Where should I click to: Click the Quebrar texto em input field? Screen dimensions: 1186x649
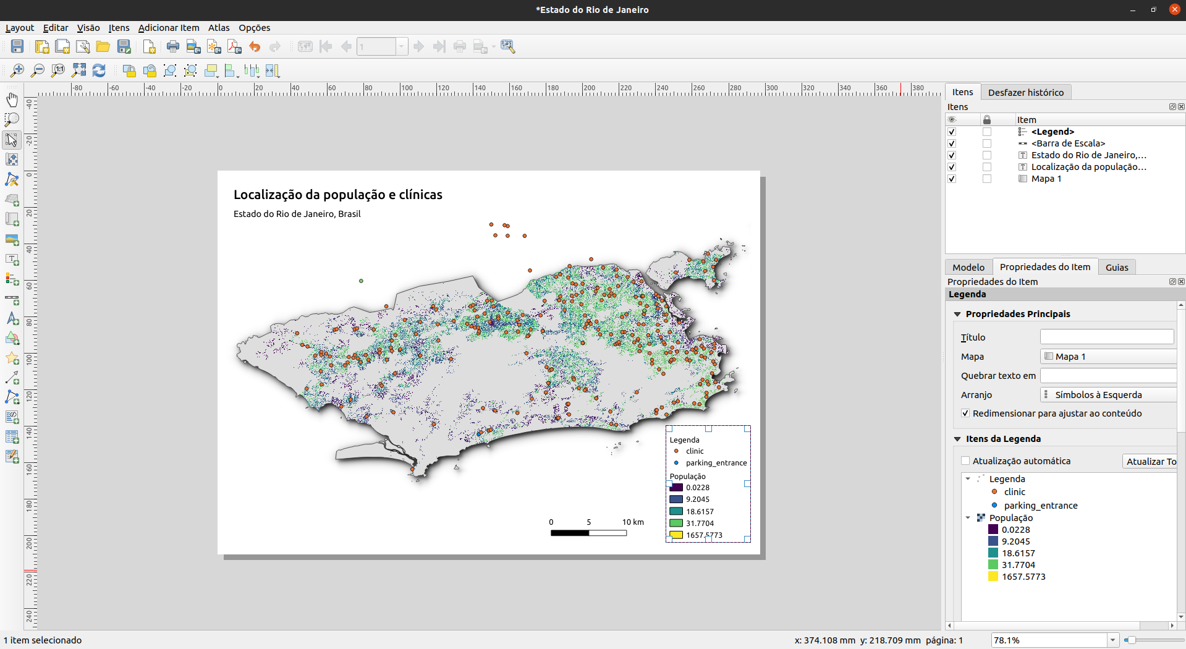pyautogui.click(x=1109, y=376)
